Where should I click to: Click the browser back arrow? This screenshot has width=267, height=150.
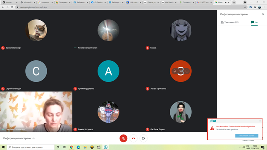point(3,7)
